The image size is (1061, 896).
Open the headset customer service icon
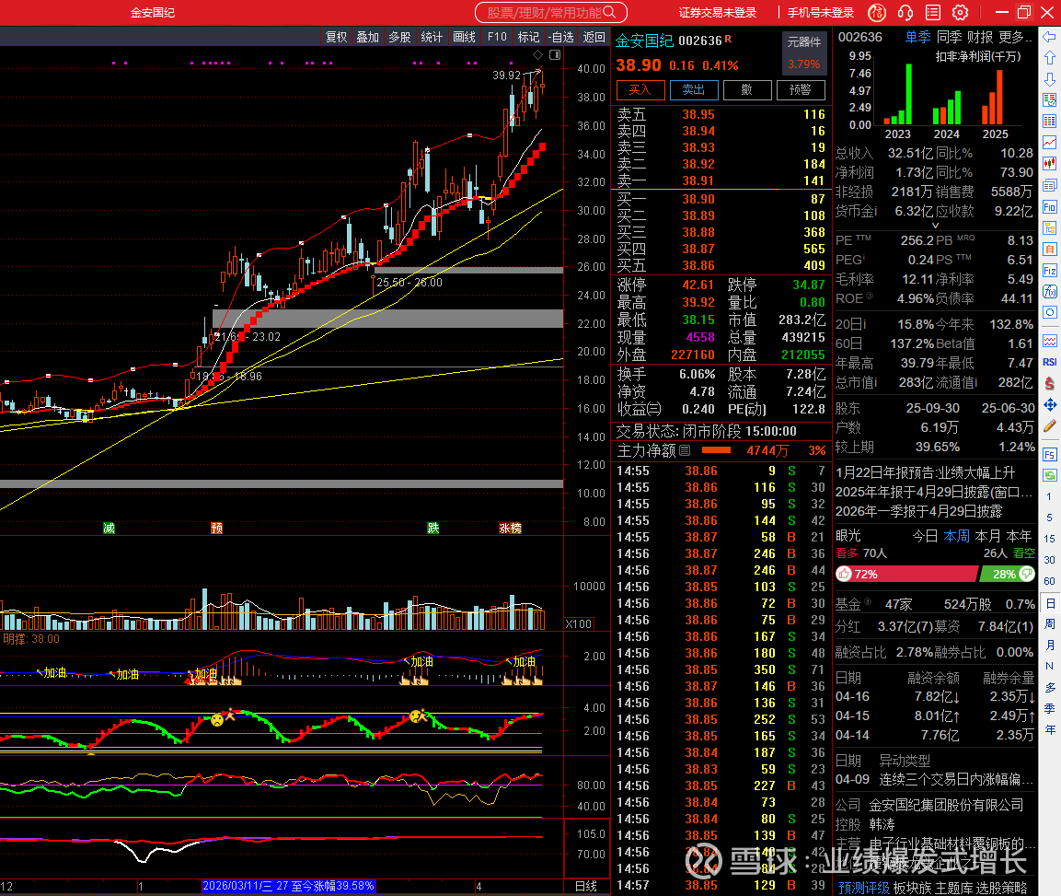click(905, 12)
